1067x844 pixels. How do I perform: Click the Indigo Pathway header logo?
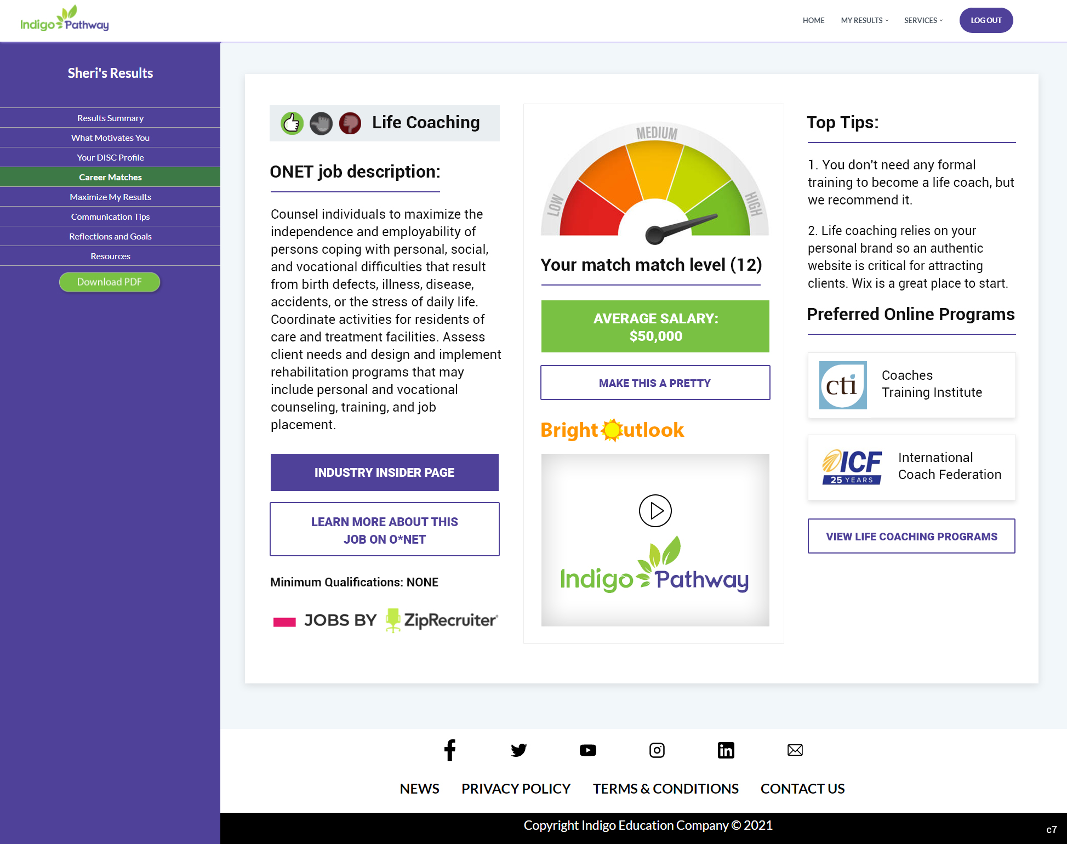click(x=65, y=20)
